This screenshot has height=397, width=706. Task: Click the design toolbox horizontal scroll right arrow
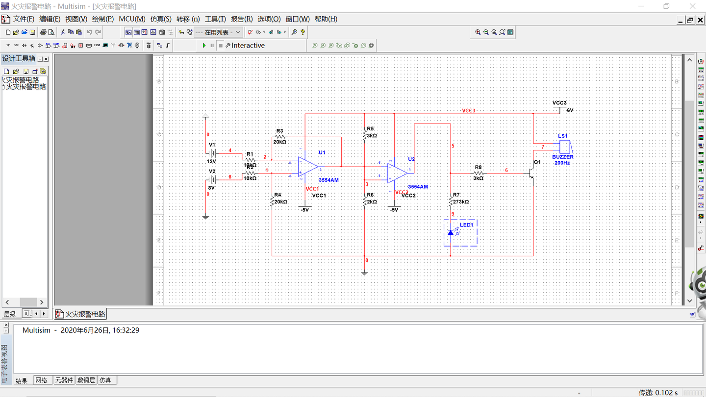(42, 302)
